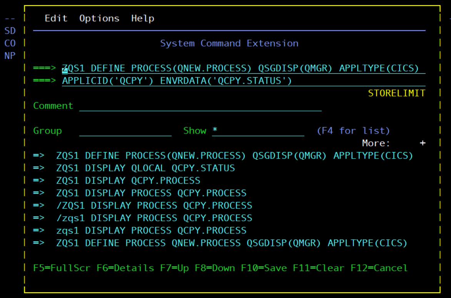The height and width of the screenshot is (298, 451).
Task: Select lowercase zqs1 DISPLAY PROCESS entry without slash
Action: pyautogui.click(x=151, y=230)
